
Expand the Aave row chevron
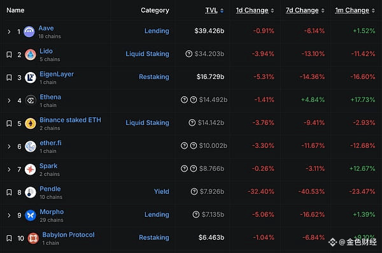click(9, 32)
